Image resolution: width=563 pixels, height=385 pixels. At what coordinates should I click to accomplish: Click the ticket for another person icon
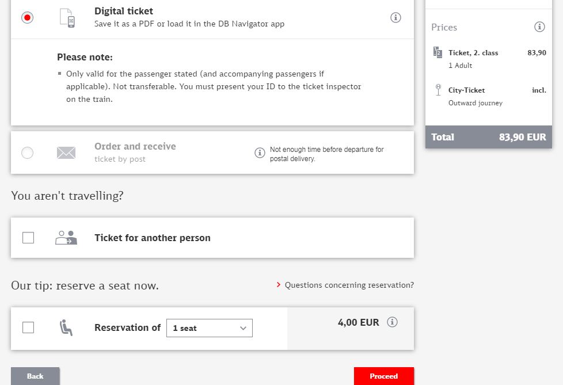click(66, 238)
